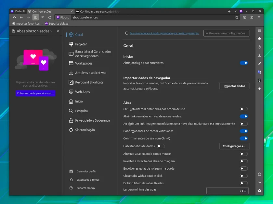Open history clock icon in right sidebar
This screenshot has width=273, height=204.
tap(259, 47)
